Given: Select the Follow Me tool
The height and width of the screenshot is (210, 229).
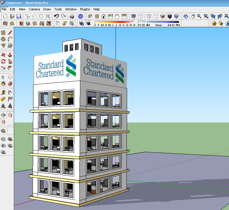Looking at the screenshot, I should [x=10, y=61].
